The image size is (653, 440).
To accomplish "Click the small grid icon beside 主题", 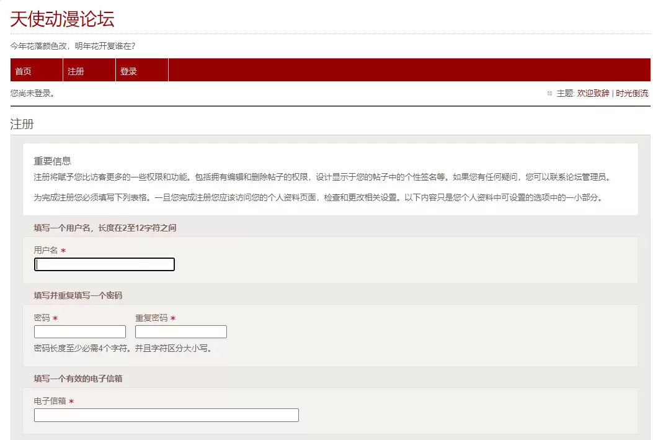I will pos(549,94).
